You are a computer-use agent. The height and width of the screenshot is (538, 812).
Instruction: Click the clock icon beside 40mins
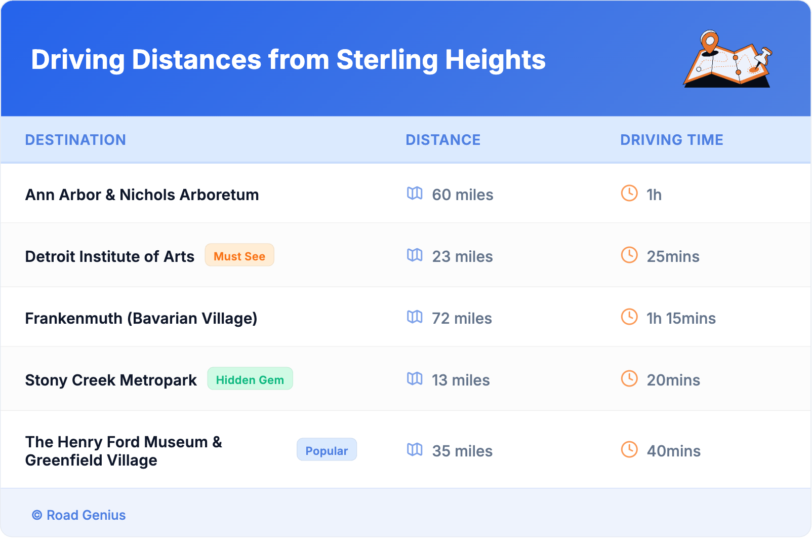pos(629,449)
